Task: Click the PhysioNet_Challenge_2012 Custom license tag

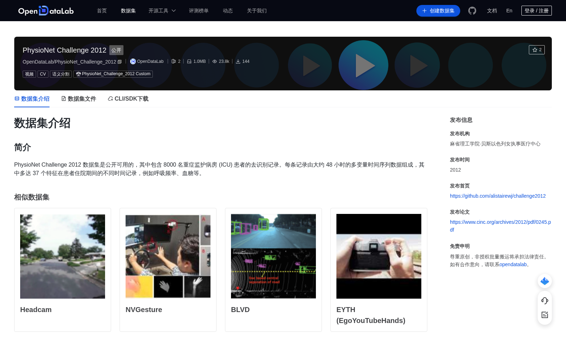Action: (x=113, y=74)
